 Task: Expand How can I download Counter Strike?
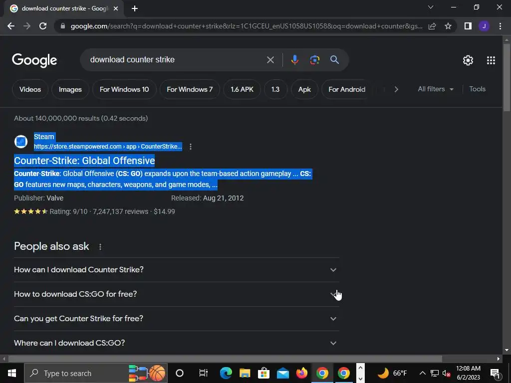click(176, 270)
